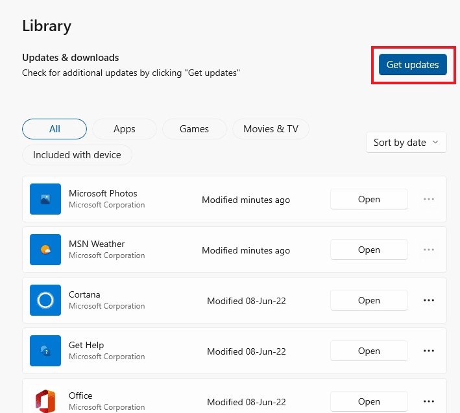Open more options for Cortana
This screenshot has width=460, height=413.
coord(428,300)
